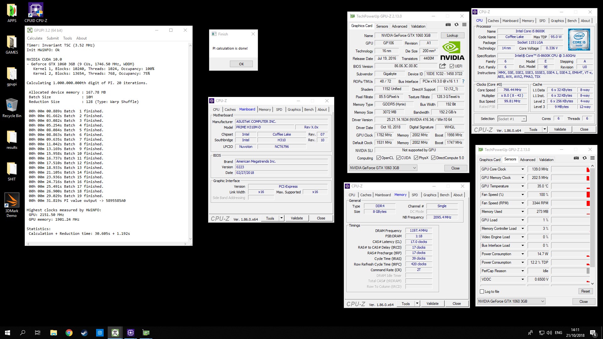Open the Submit menu in GPUPI

tap(52, 38)
